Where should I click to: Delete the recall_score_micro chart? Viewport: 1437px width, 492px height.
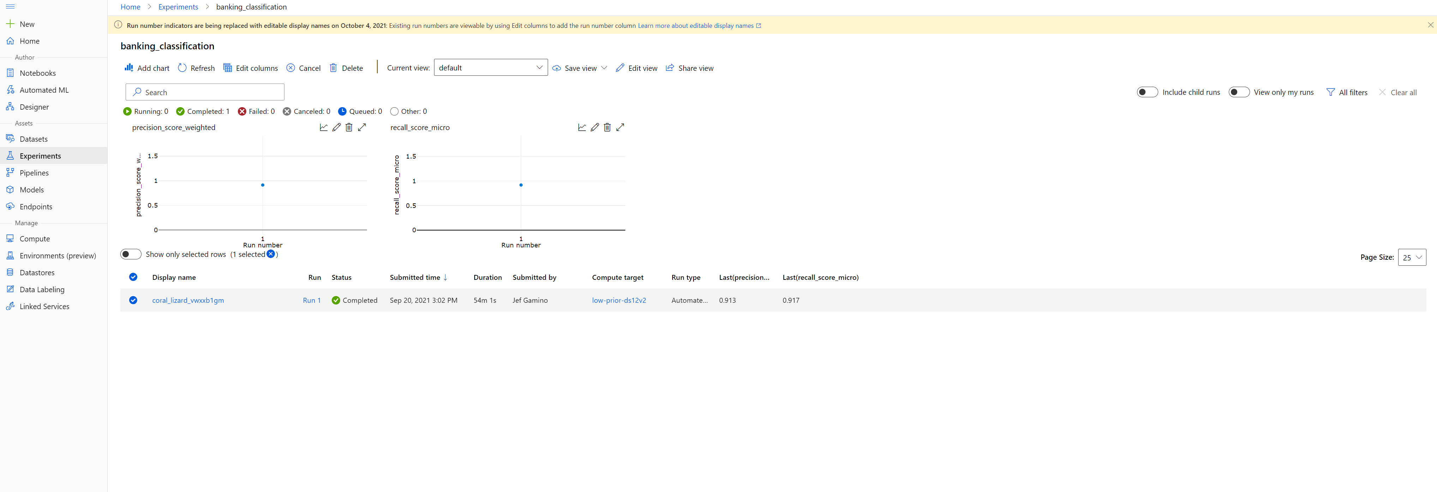[607, 127]
